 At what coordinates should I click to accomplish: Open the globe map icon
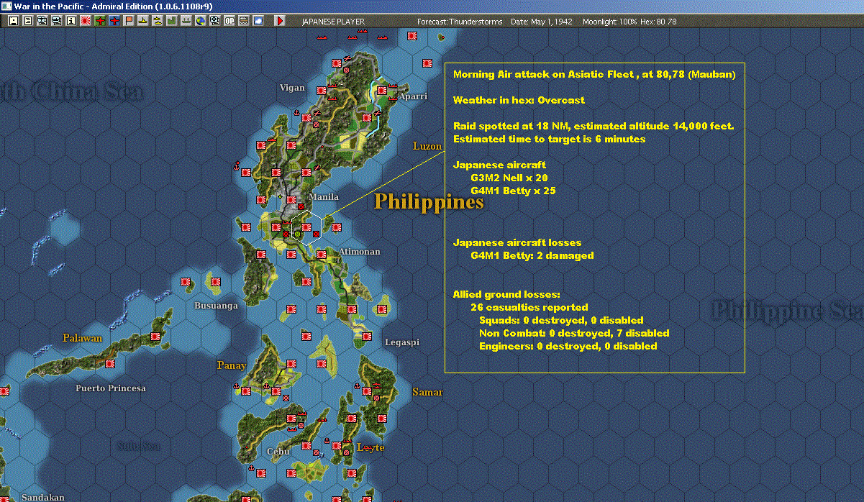pos(200,21)
